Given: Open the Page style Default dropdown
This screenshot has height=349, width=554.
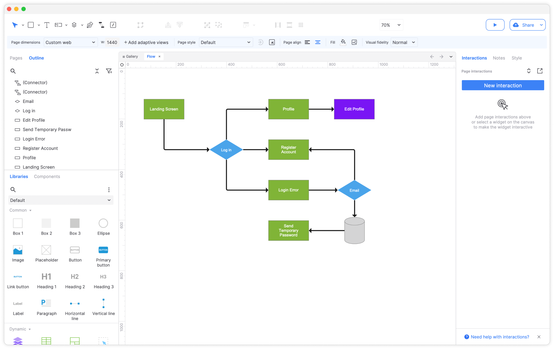Looking at the screenshot, I should click(226, 42).
